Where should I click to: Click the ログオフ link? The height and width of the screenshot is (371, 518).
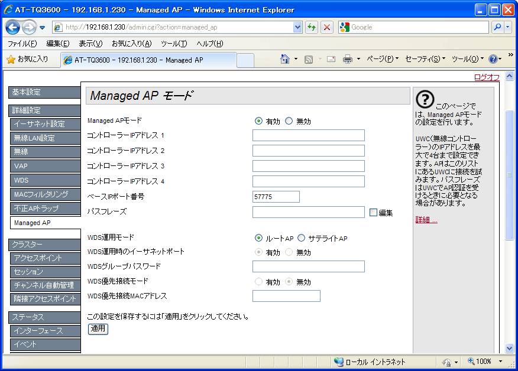tap(487, 77)
